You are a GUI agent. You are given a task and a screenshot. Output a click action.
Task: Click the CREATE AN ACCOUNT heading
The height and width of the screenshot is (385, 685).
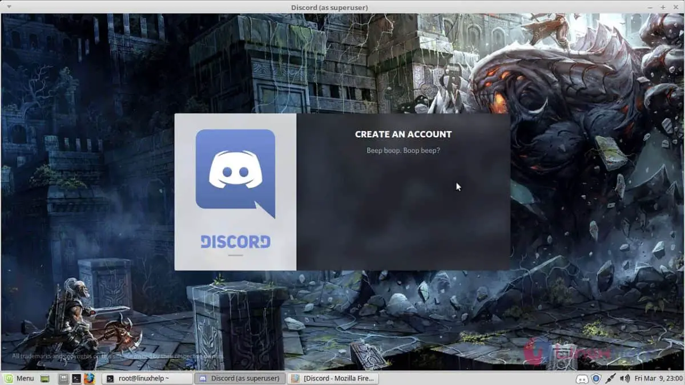[x=403, y=134]
